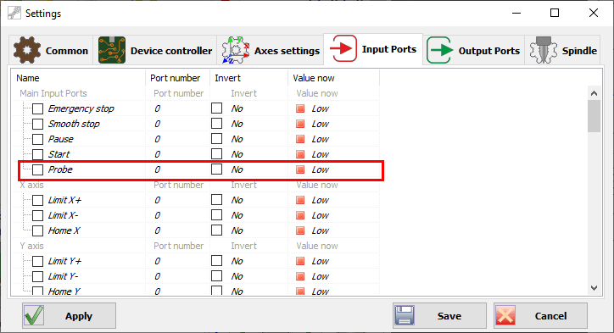The image size is (614, 333).
Task: Tick the Invert checkbox for Limit Y-
Action: [x=216, y=276]
